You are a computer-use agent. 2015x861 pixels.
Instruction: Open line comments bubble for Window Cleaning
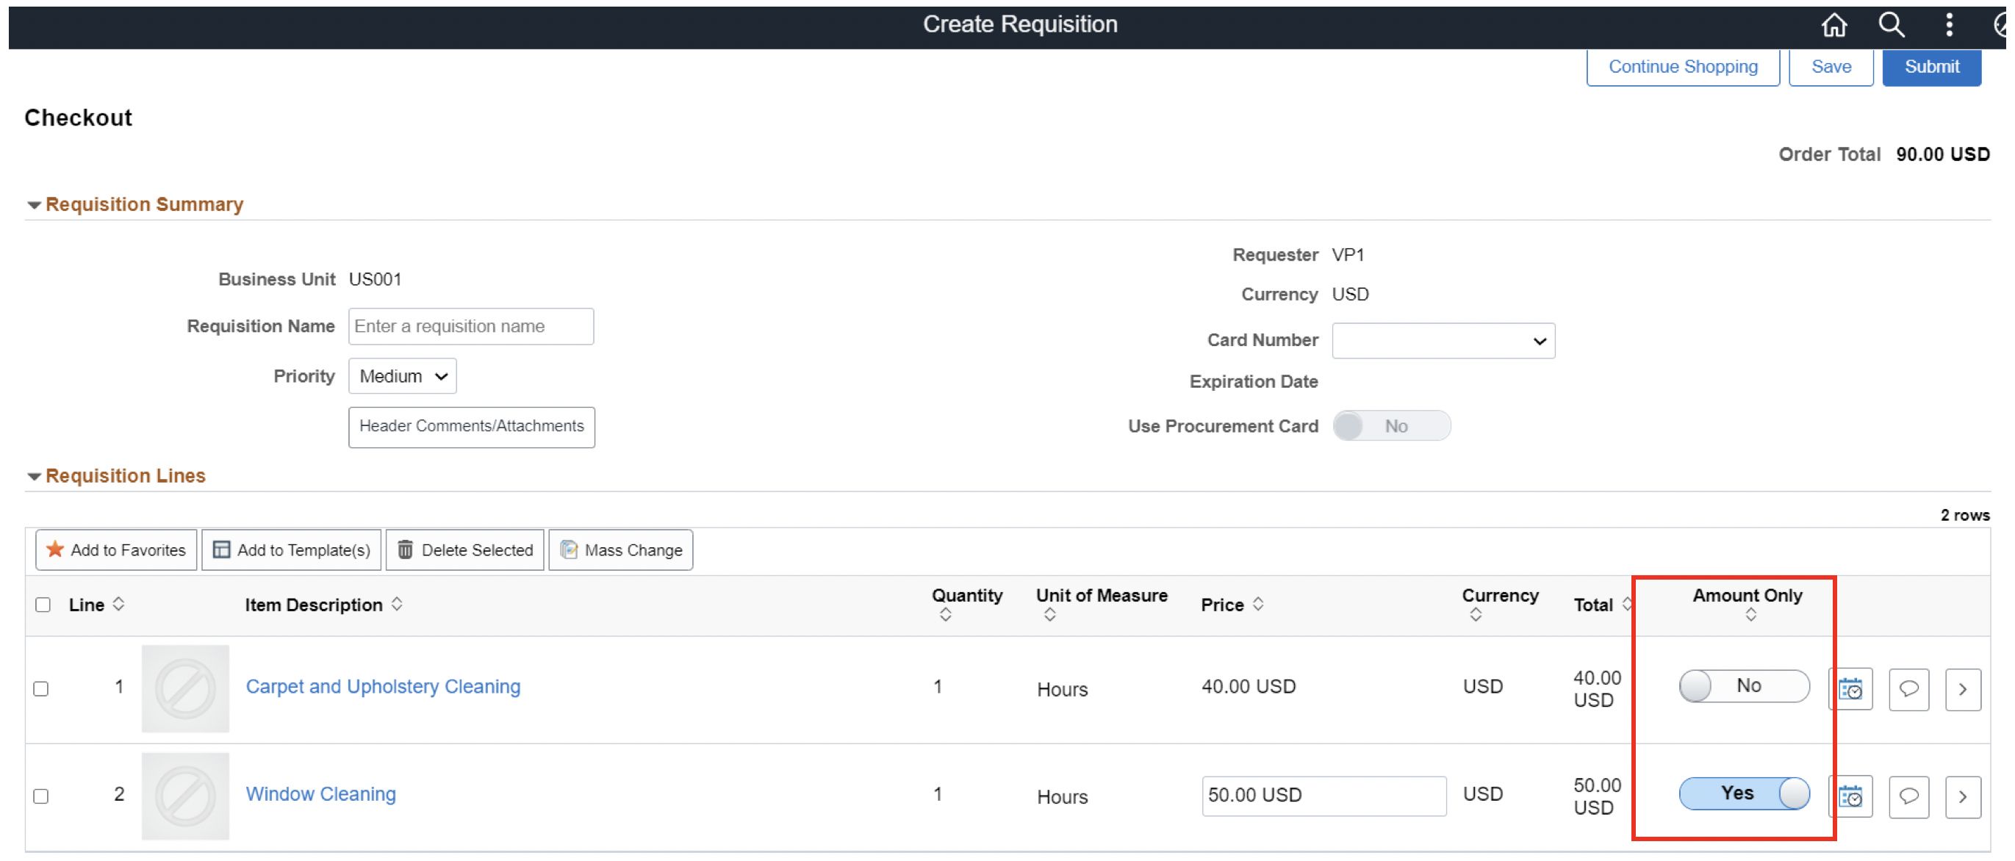1908,796
